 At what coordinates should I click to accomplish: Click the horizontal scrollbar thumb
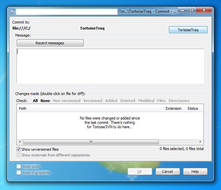91,142
